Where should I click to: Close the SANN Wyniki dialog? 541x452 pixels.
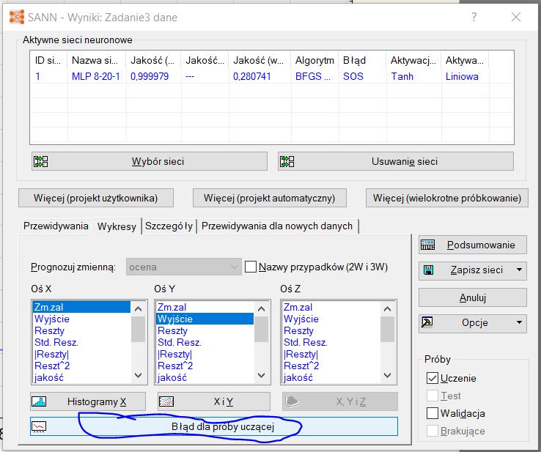coord(516,17)
